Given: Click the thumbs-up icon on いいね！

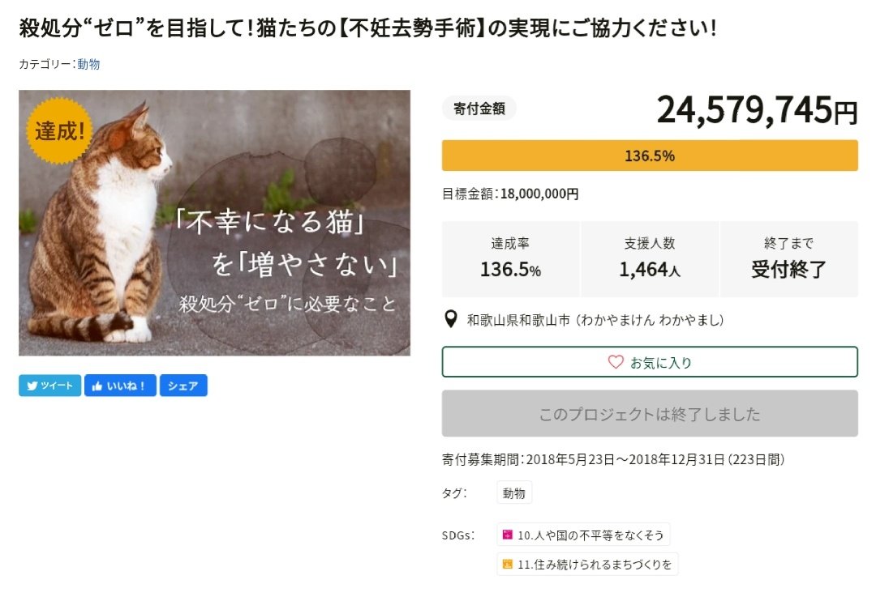Looking at the screenshot, I should point(97,386).
